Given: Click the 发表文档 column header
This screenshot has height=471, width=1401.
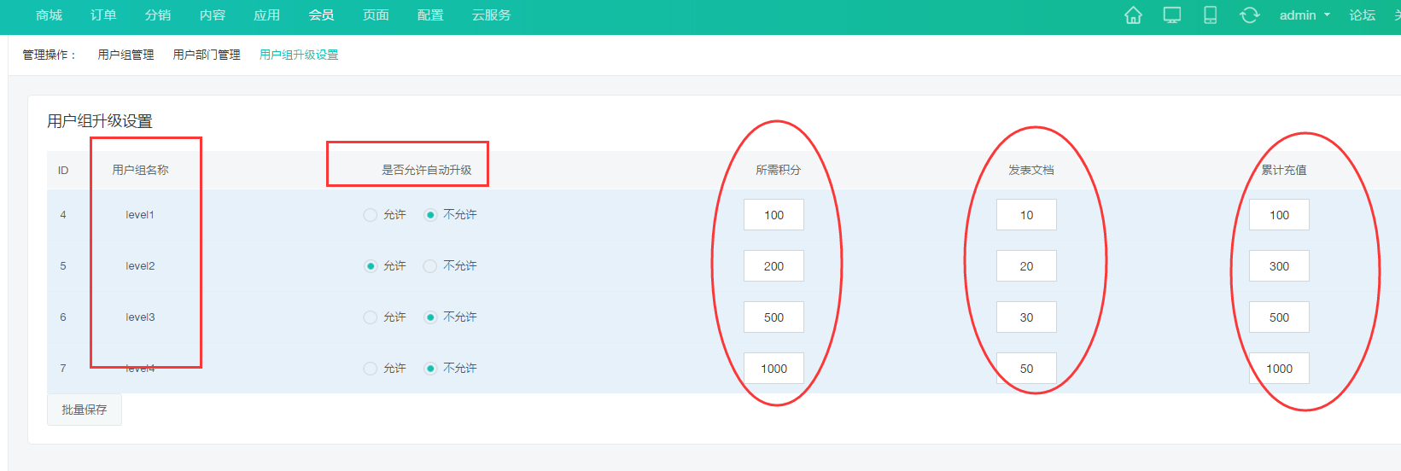Looking at the screenshot, I should [x=1030, y=170].
